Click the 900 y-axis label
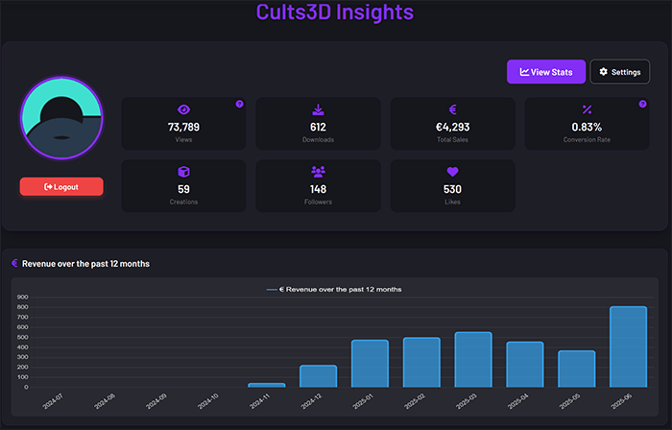Viewport: 672px width, 430px height. (23, 298)
